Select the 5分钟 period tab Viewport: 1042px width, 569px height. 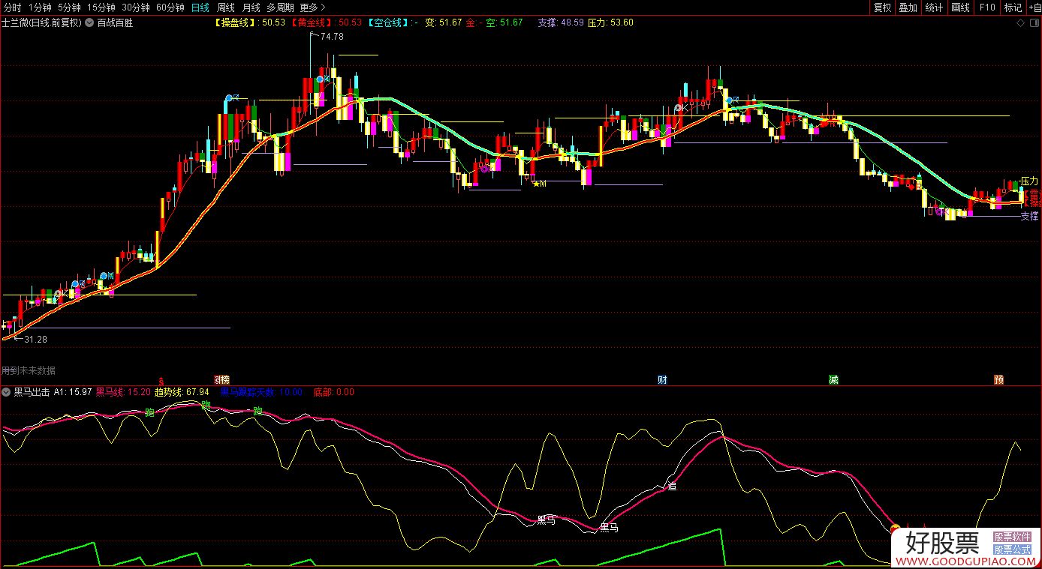[x=69, y=7]
